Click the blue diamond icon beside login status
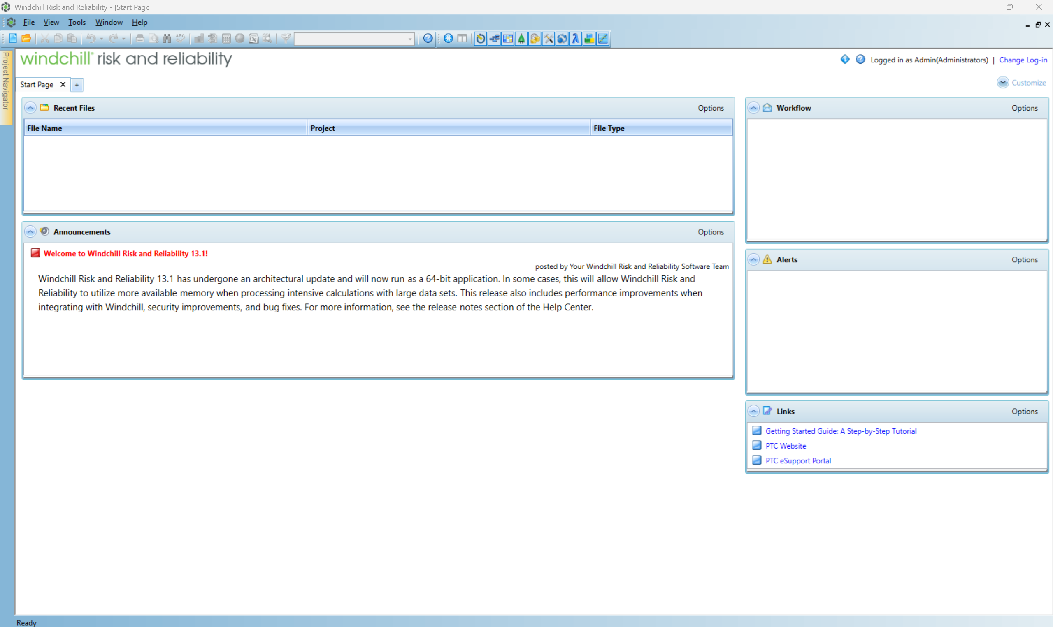The width and height of the screenshot is (1053, 627). 845,59
